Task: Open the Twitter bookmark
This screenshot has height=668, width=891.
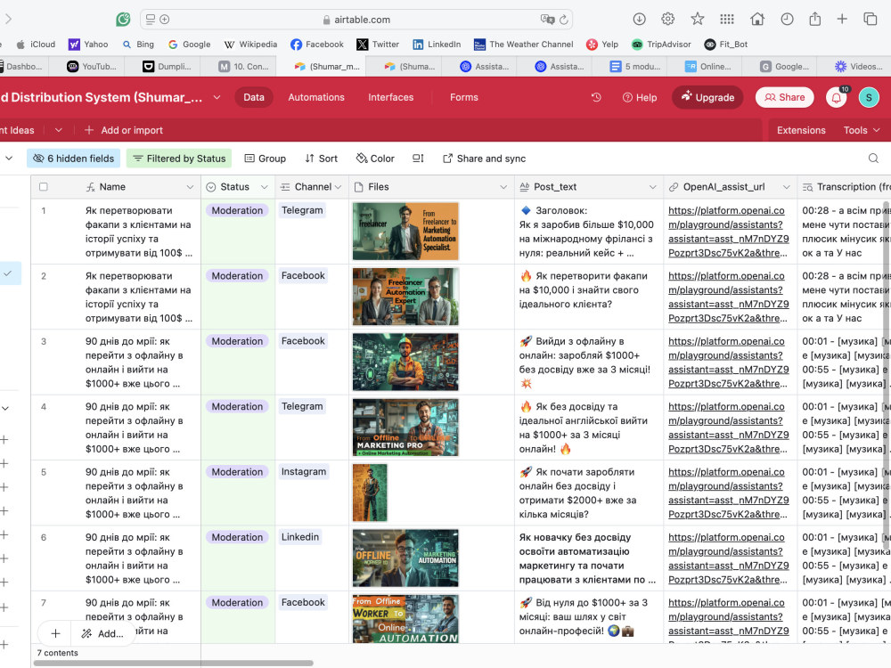Action: pos(378,45)
